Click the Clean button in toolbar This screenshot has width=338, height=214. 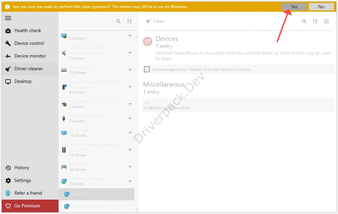click(155, 21)
